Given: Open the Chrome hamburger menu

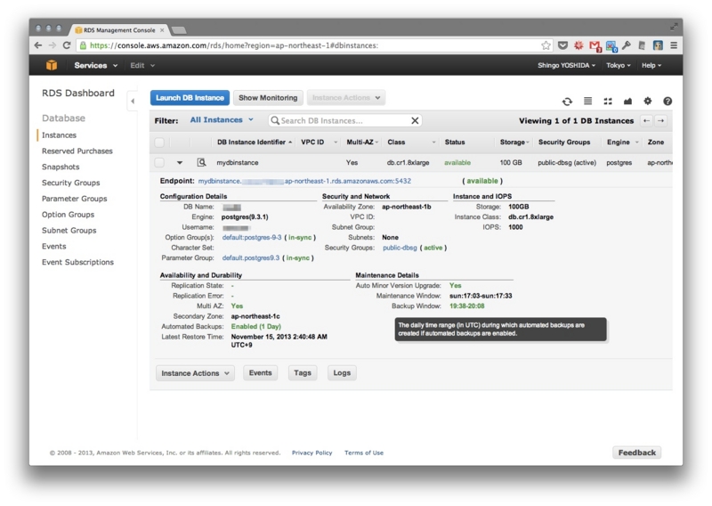Looking at the screenshot, I should (674, 45).
